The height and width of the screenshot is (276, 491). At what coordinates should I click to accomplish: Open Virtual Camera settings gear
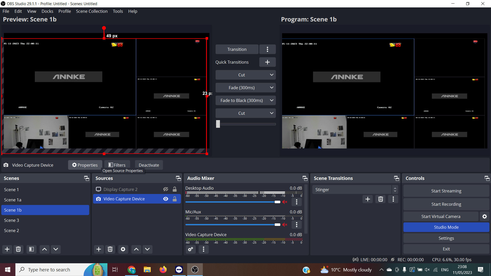click(484, 216)
